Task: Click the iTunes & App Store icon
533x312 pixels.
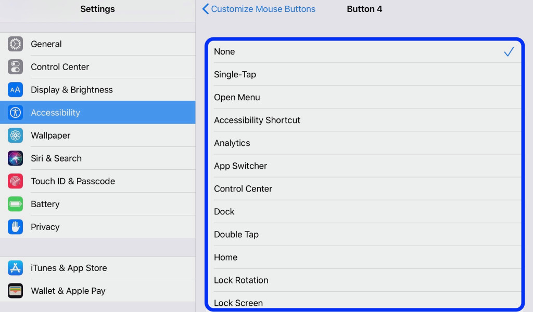Action: click(16, 268)
